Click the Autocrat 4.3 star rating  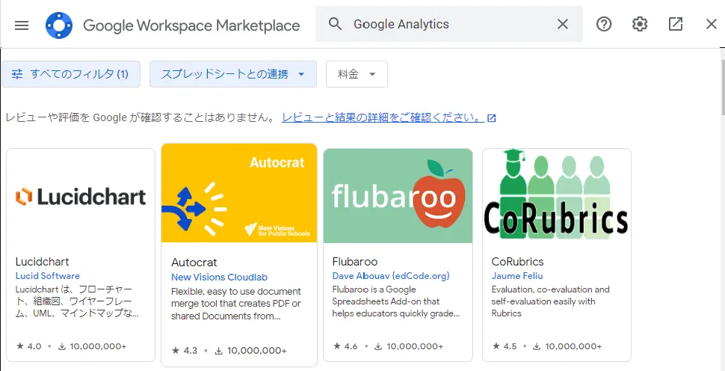185,351
